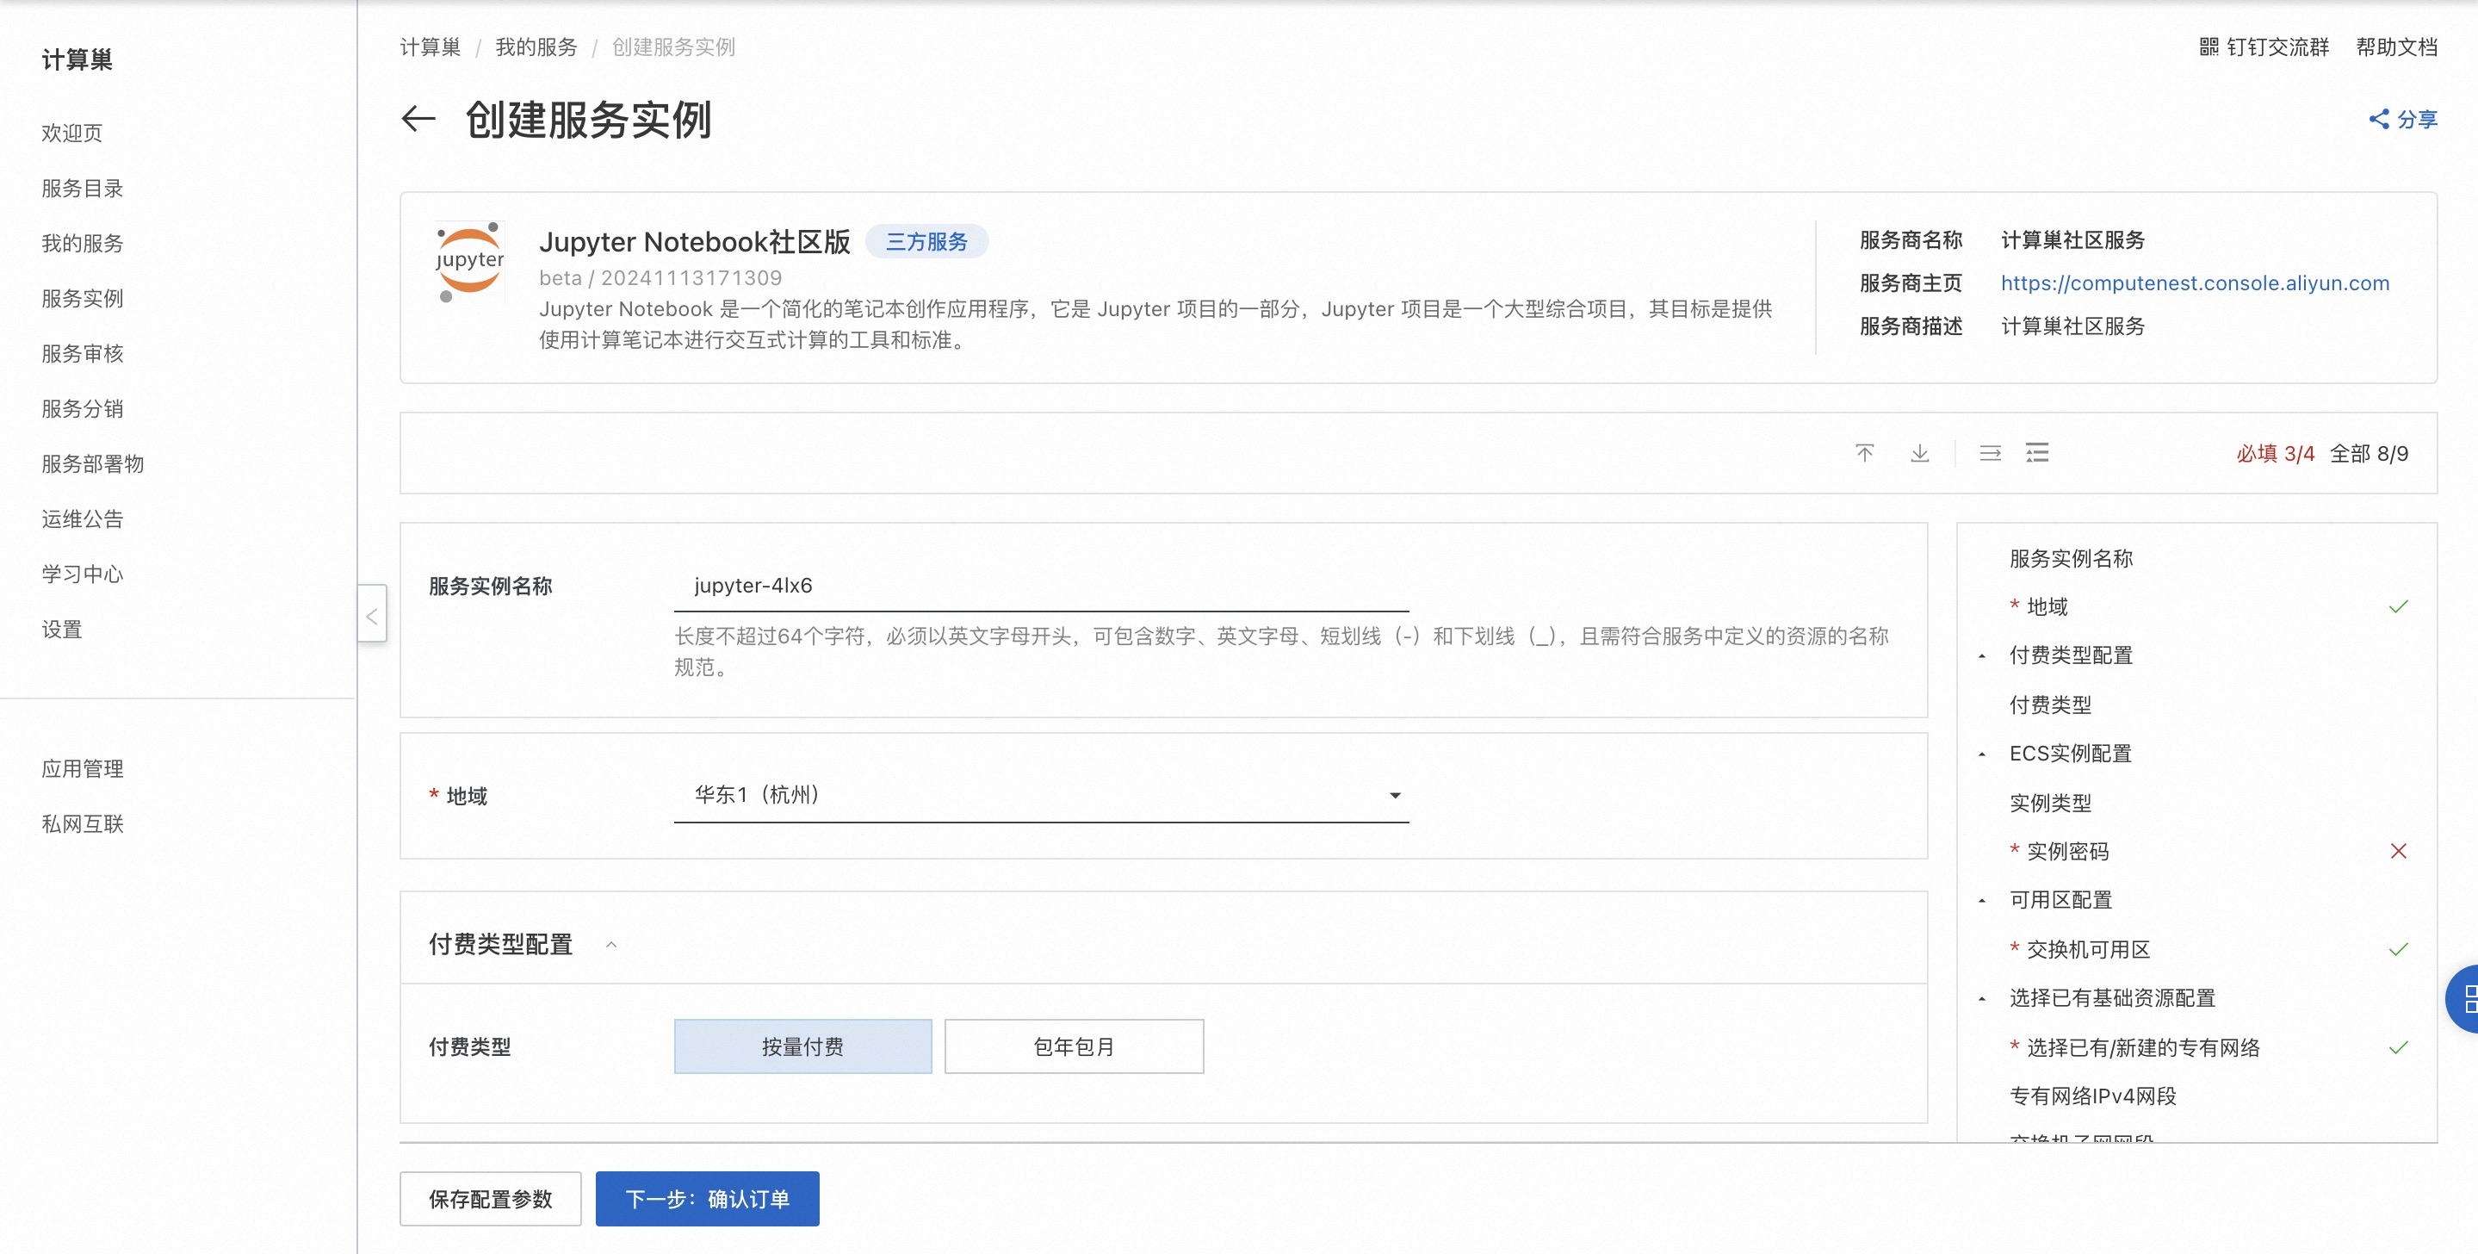Open 我的服务 in the sidebar
This screenshot has width=2478, height=1254.
pos(83,244)
